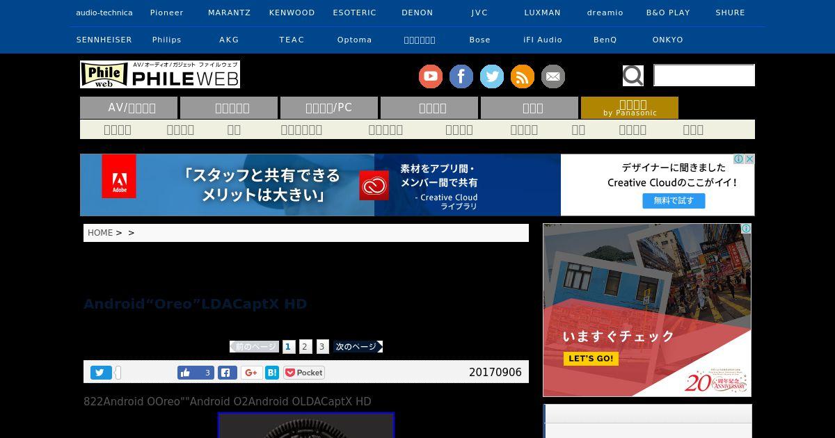
Task: Go to article page 3
Action: pos(322,346)
